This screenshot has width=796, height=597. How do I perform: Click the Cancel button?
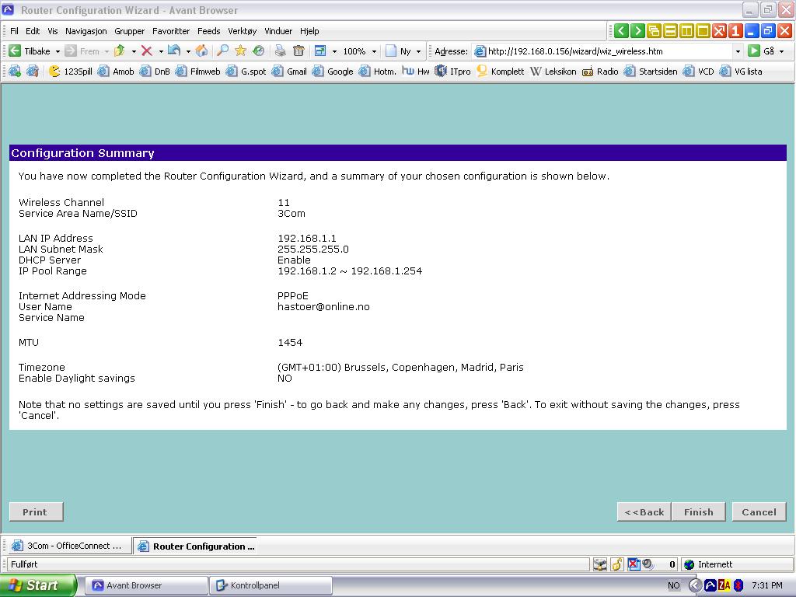(759, 511)
